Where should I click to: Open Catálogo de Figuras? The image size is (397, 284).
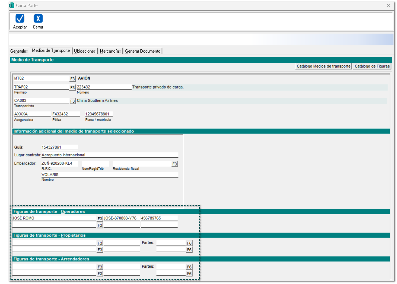372,66
